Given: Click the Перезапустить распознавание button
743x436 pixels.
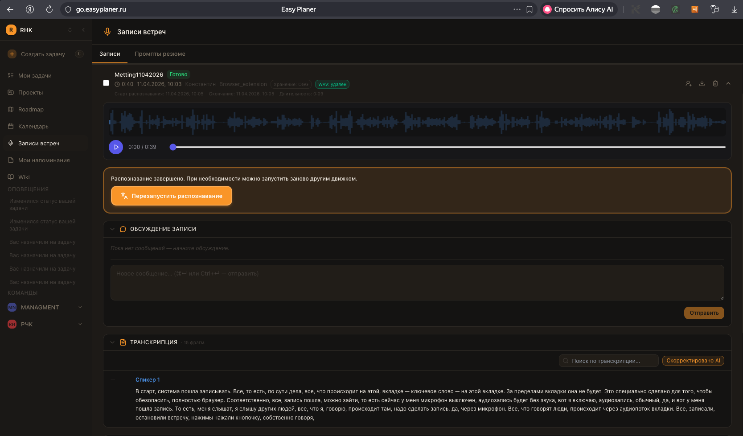Looking at the screenshot, I should coord(172,196).
